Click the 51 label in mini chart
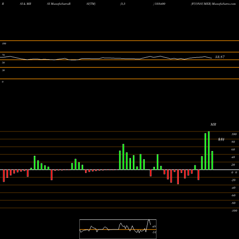This screenshot has height=239, width=239. (x=154, y=232)
